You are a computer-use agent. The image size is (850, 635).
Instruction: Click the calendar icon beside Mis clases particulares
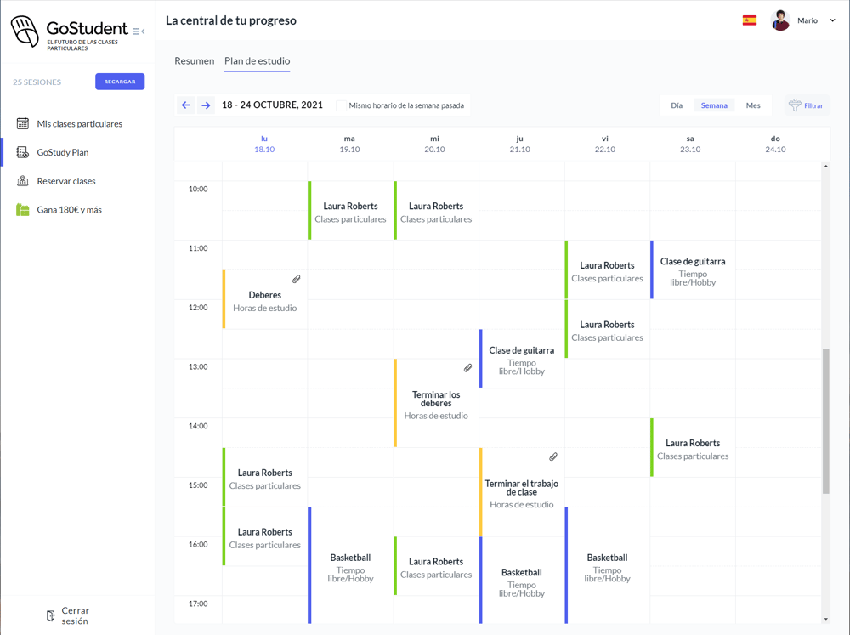point(23,123)
